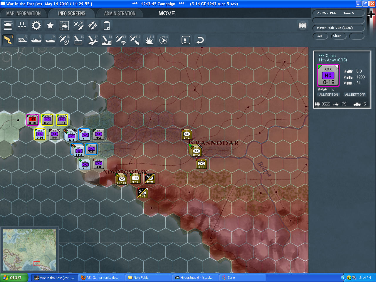Select the 11-2 unit stack
This screenshot has width=376, height=282.
pos(78,150)
